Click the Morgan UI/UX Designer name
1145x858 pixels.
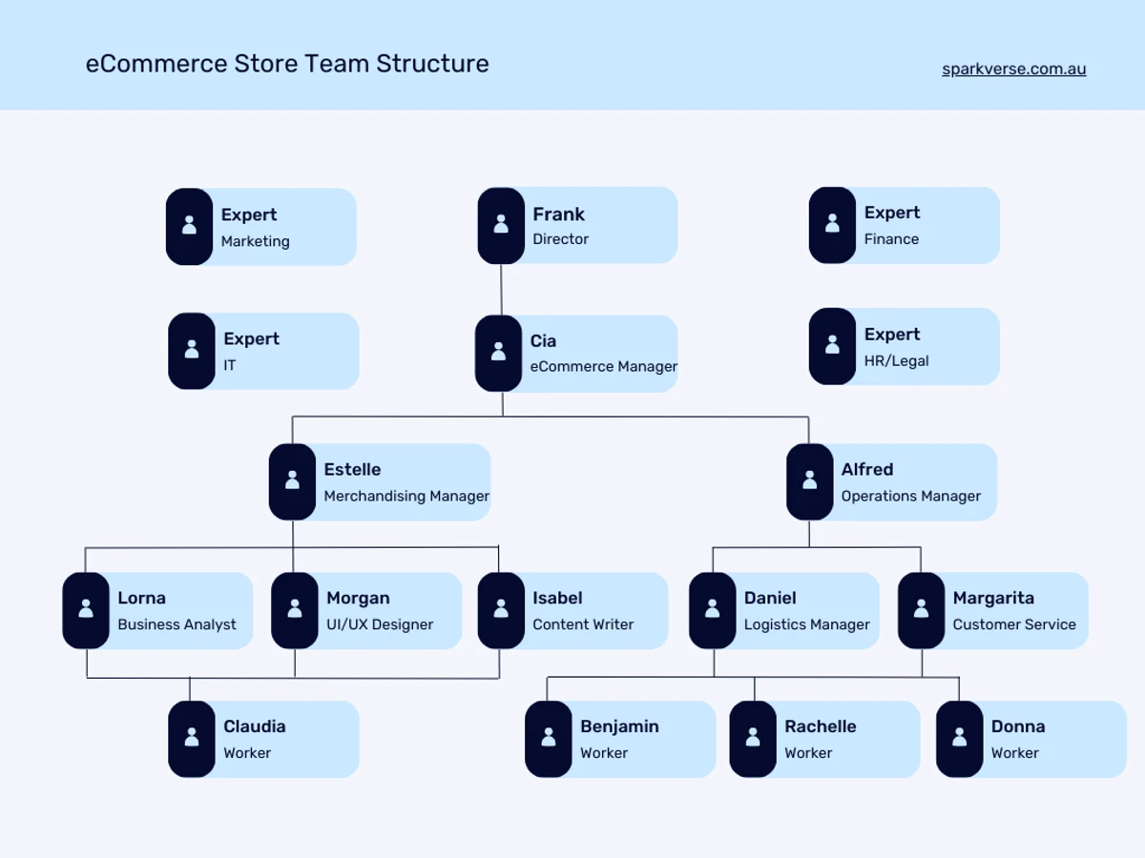pos(358,599)
